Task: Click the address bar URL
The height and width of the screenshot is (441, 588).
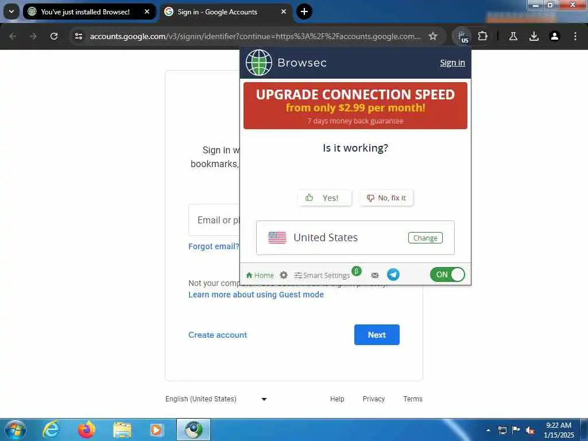Action: click(x=255, y=36)
